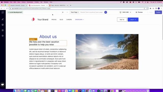The width and height of the screenshot is (163, 92).
Task: Select the Lorem ipsum body paragraph
Action: click(x=48, y=59)
